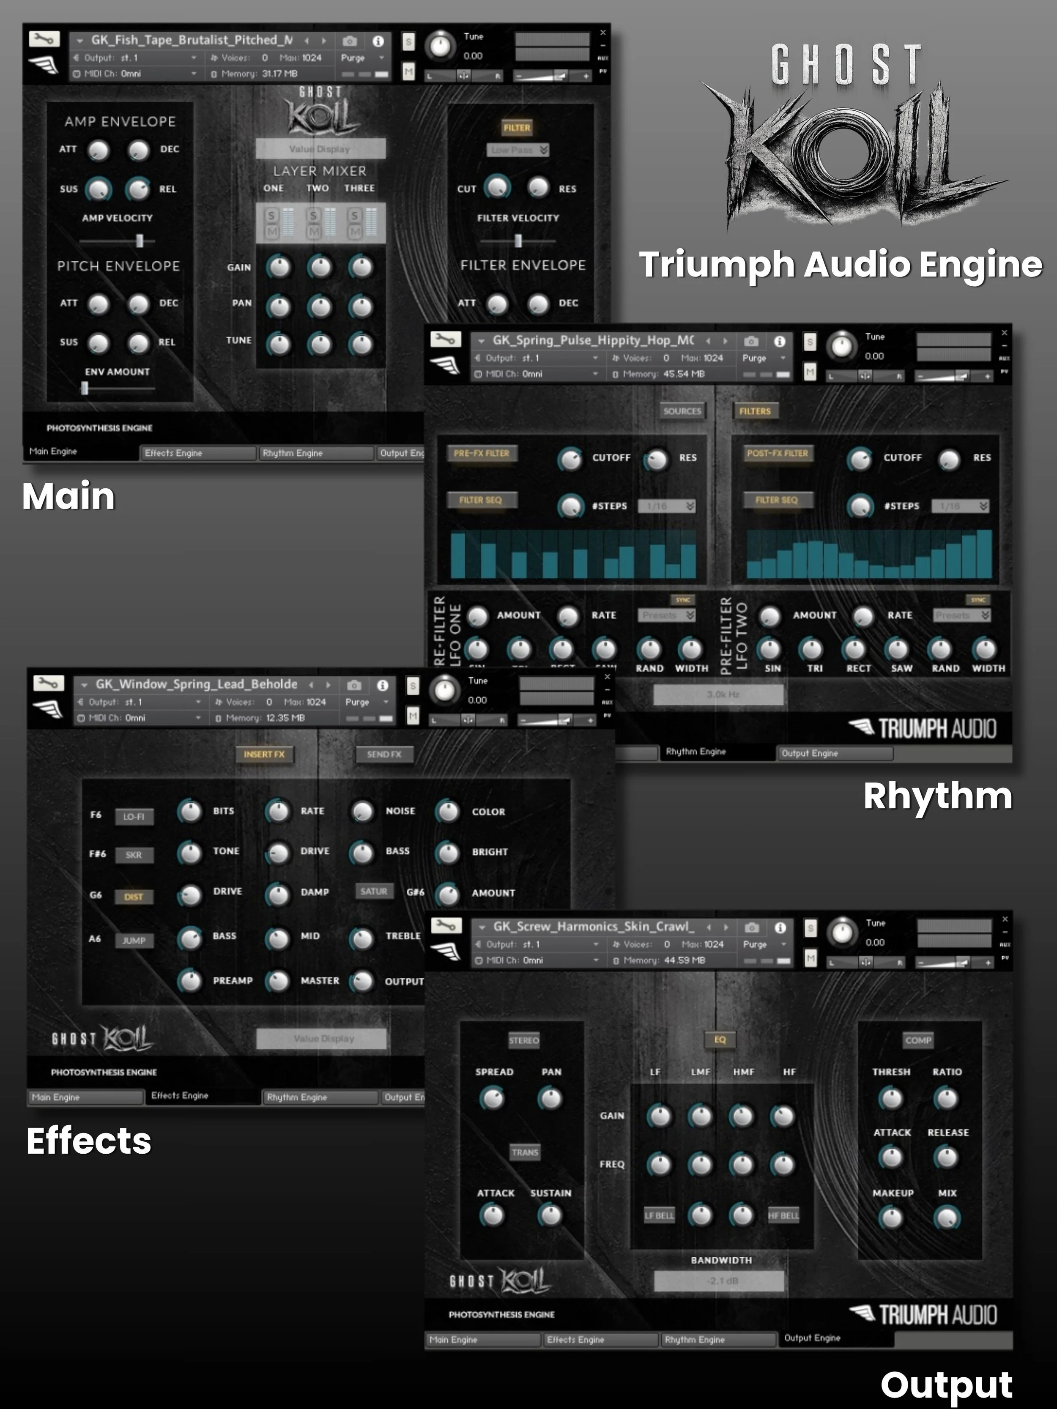Click the TRANS button in Output window
1057x1409 pixels.
tap(524, 1152)
